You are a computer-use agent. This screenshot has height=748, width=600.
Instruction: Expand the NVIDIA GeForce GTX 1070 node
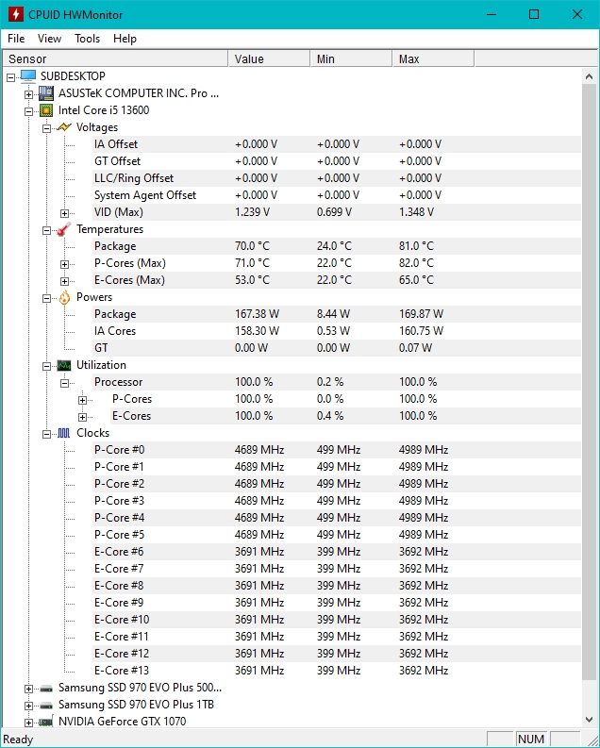click(x=28, y=723)
